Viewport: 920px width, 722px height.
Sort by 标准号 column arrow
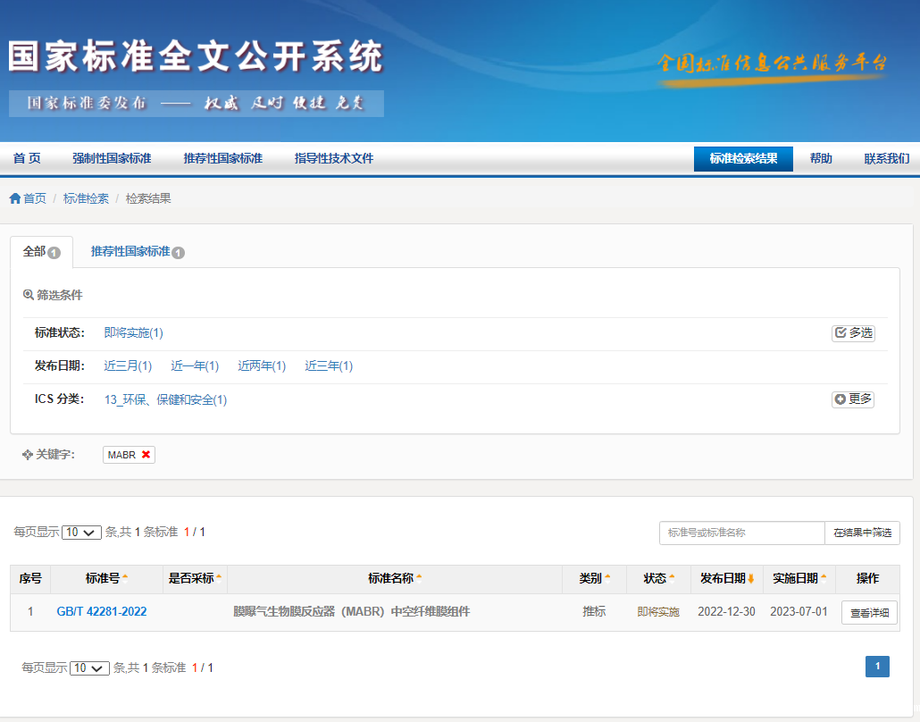(x=125, y=578)
